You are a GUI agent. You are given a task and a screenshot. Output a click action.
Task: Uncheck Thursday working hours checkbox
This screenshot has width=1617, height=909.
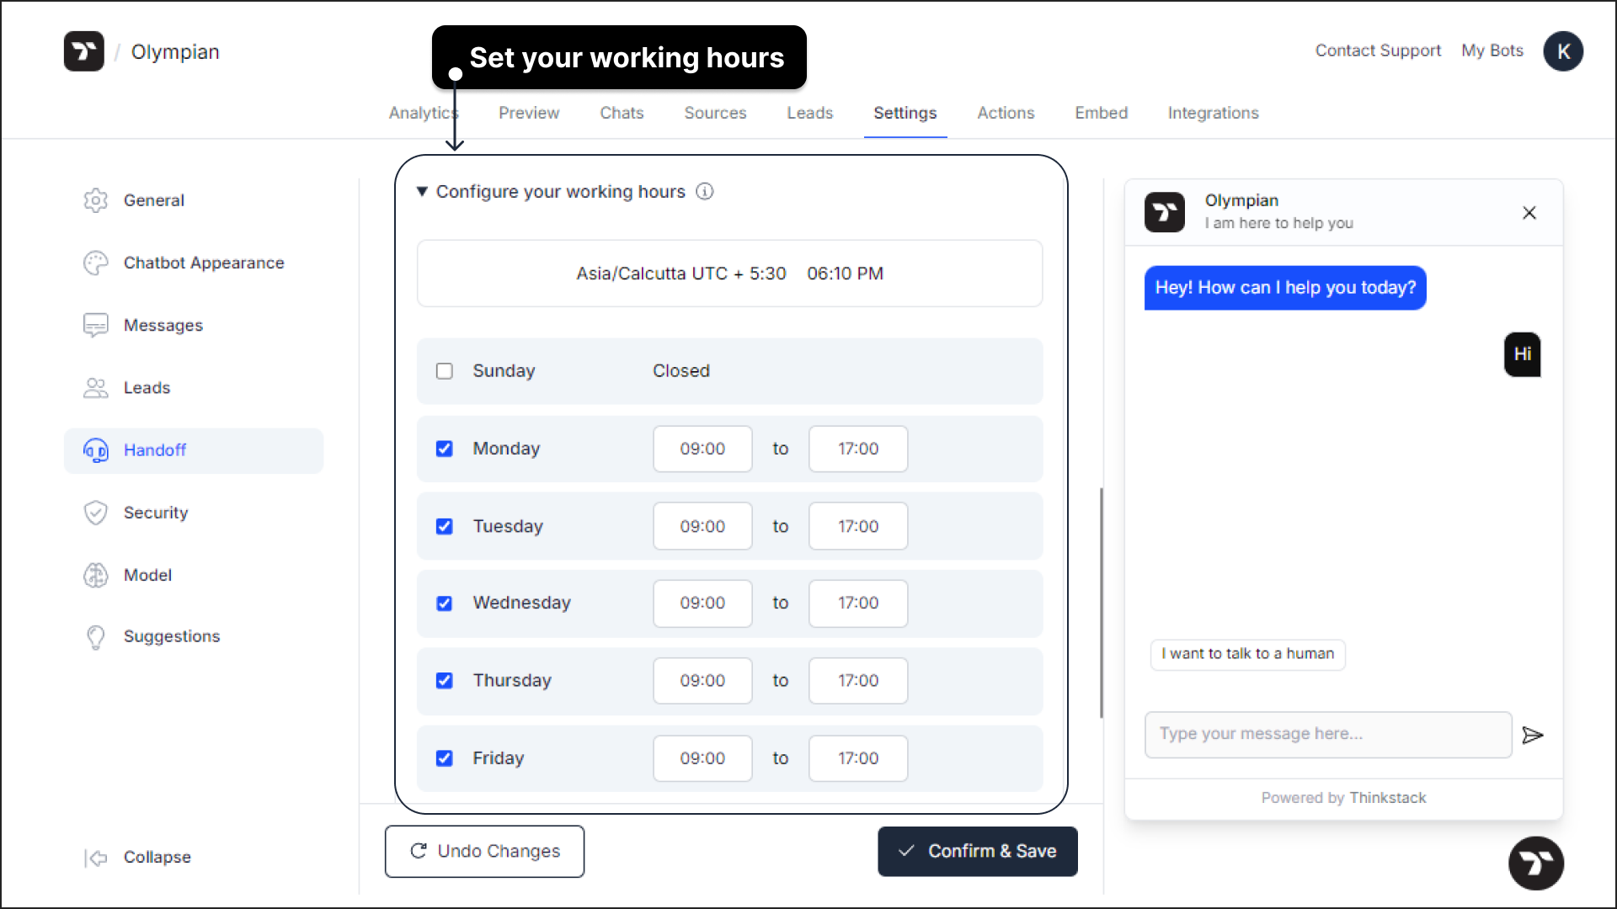(444, 680)
